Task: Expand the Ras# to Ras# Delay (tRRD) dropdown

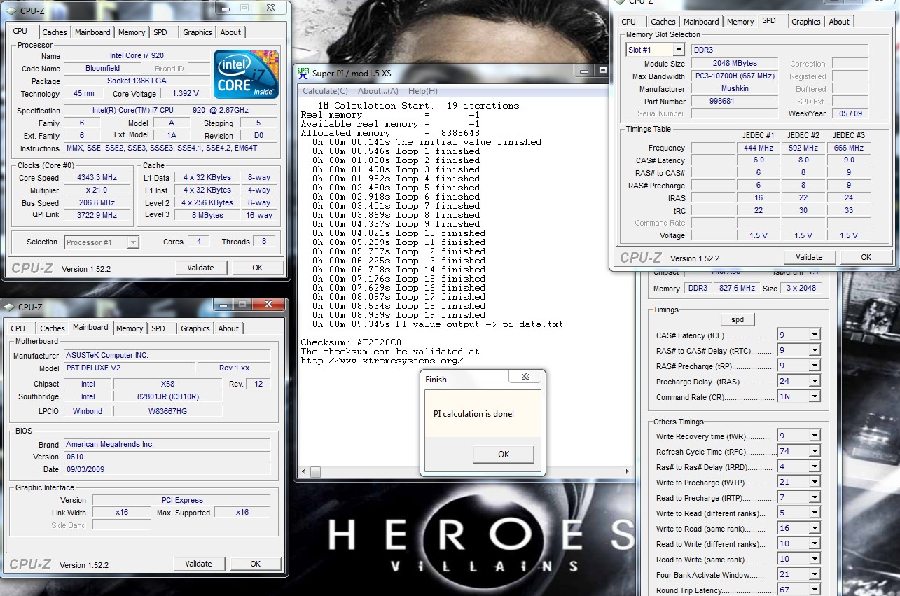Action: pyautogui.click(x=815, y=467)
